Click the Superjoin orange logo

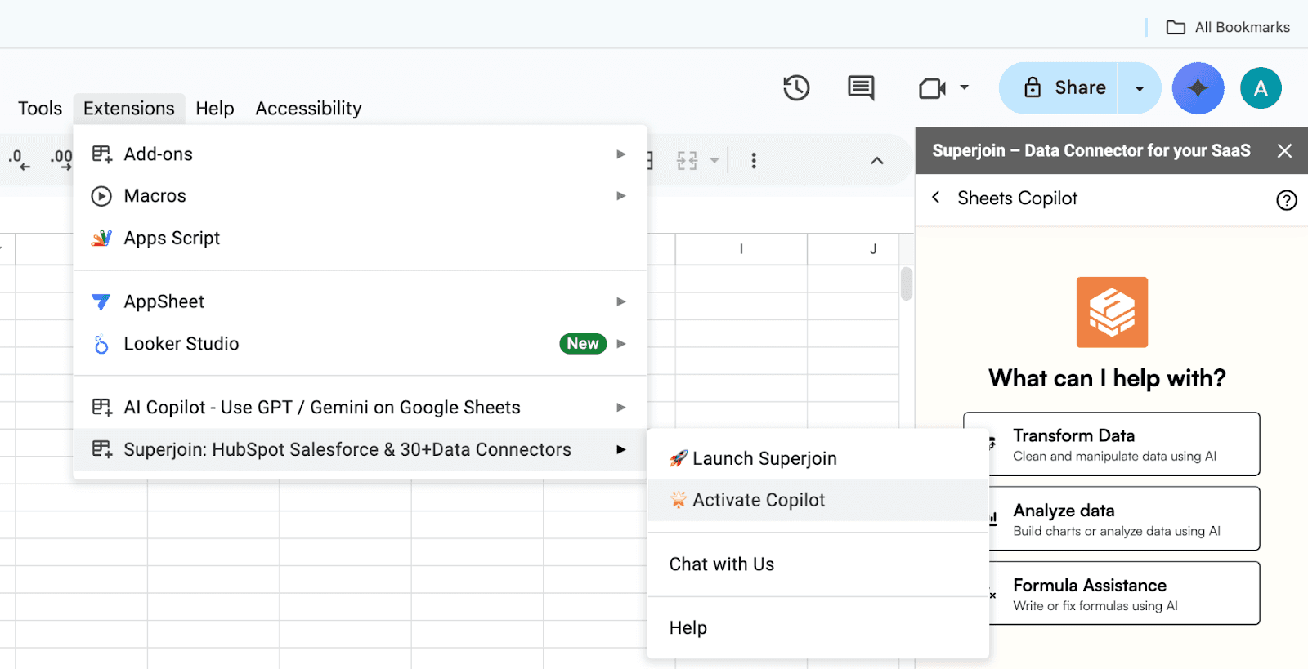tap(1112, 312)
